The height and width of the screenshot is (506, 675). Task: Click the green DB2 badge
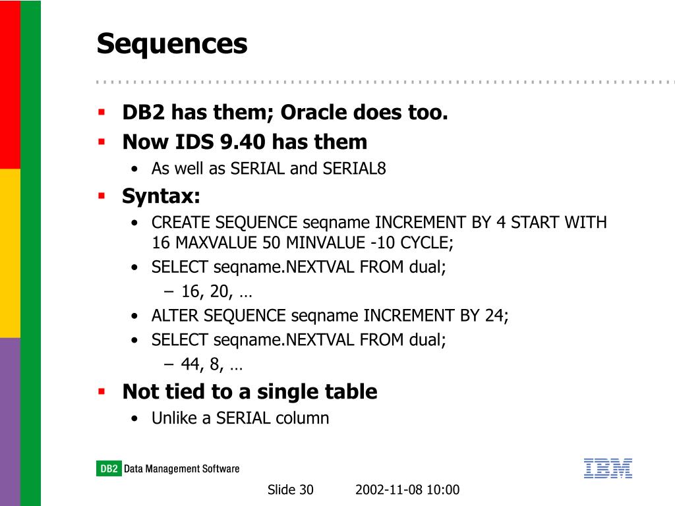coord(109,468)
